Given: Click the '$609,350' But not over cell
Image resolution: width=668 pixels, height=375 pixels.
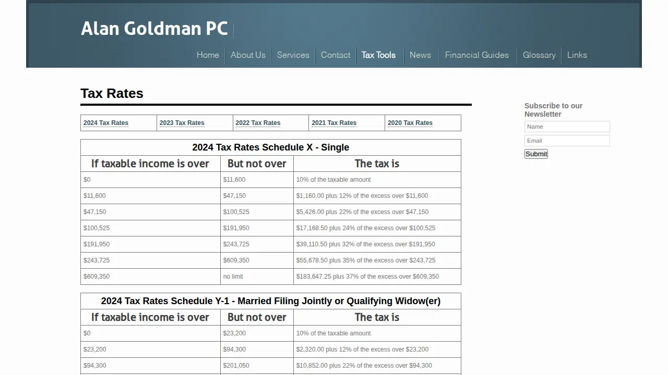Looking at the screenshot, I should (257, 260).
